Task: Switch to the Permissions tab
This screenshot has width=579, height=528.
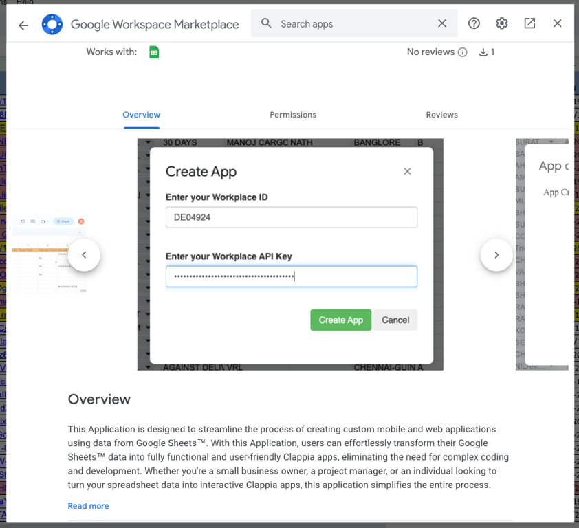Action: point(293,115)
